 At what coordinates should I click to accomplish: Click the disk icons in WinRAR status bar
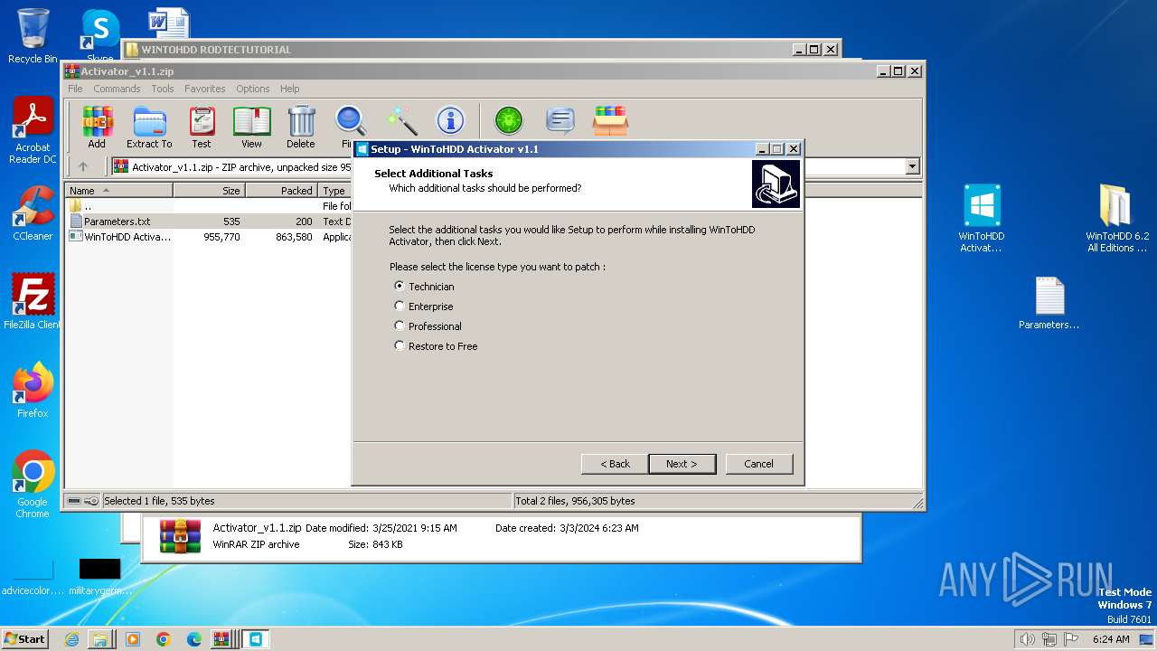click(82, 501)
